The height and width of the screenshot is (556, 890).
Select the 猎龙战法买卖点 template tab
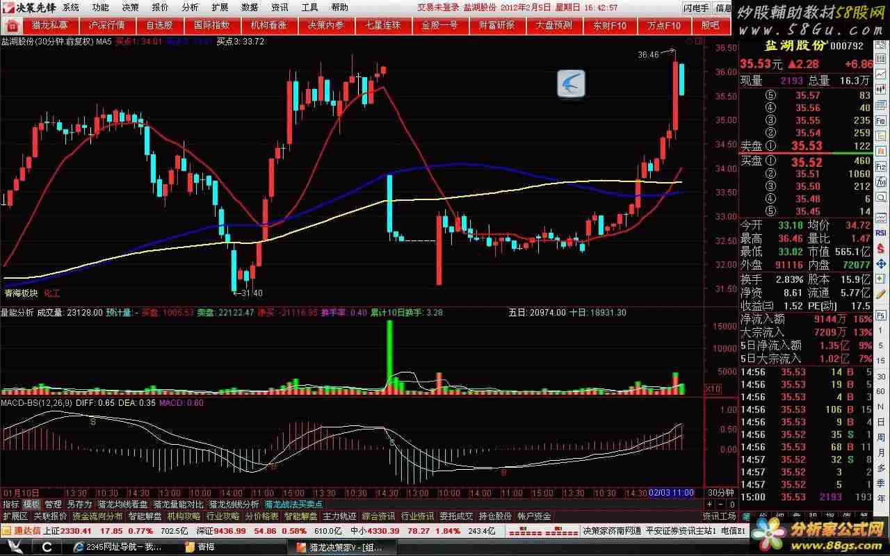(295, 504)
